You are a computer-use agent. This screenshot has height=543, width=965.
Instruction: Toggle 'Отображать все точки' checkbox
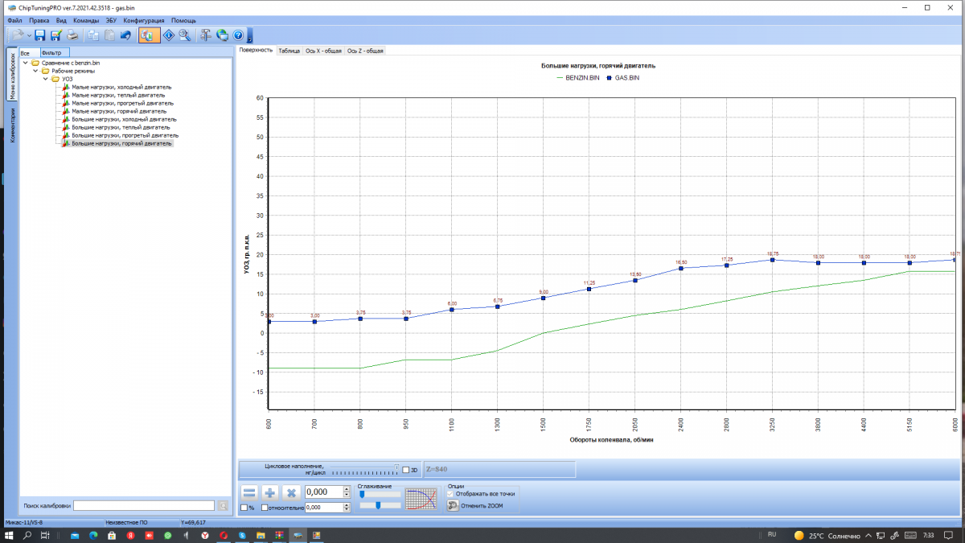(452, 494)
